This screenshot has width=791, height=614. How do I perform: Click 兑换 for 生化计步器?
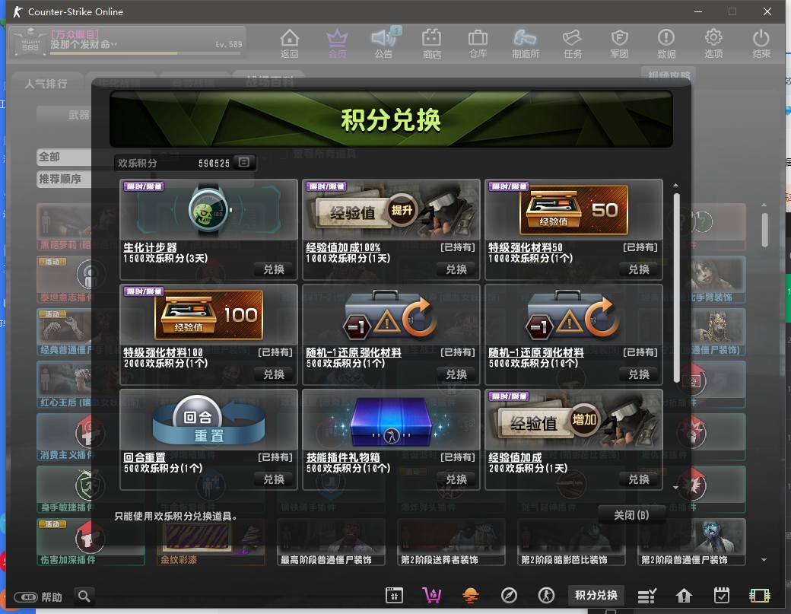[x=274, y=269]
